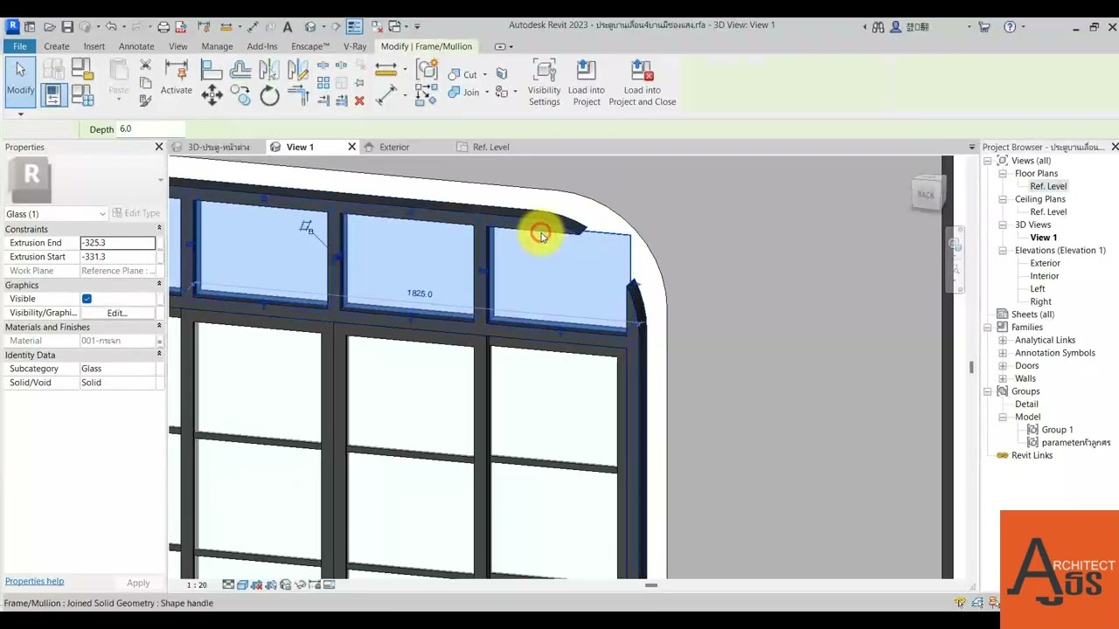Close the Properties palette
The width and height of the screenshot is (1119, 629).
[x=158, y=147]
